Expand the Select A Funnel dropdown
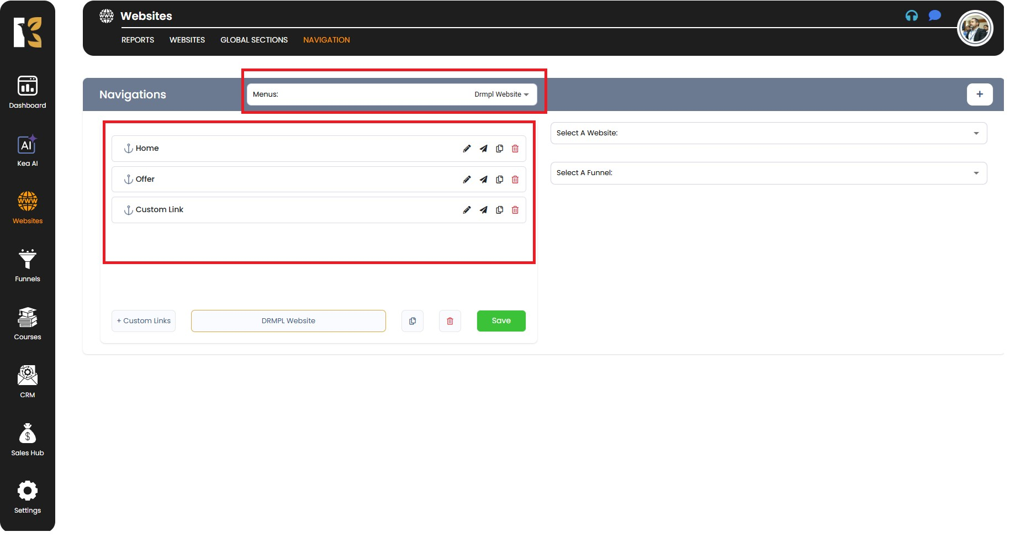The width and height of the screenshot is (1026, 537). (x=768, y=173)
